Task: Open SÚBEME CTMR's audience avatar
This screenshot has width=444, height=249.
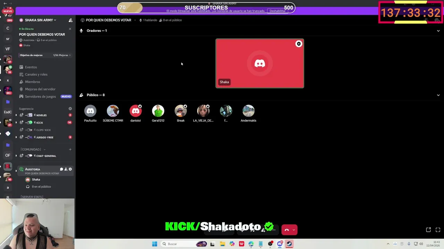Action: [113, 111]
